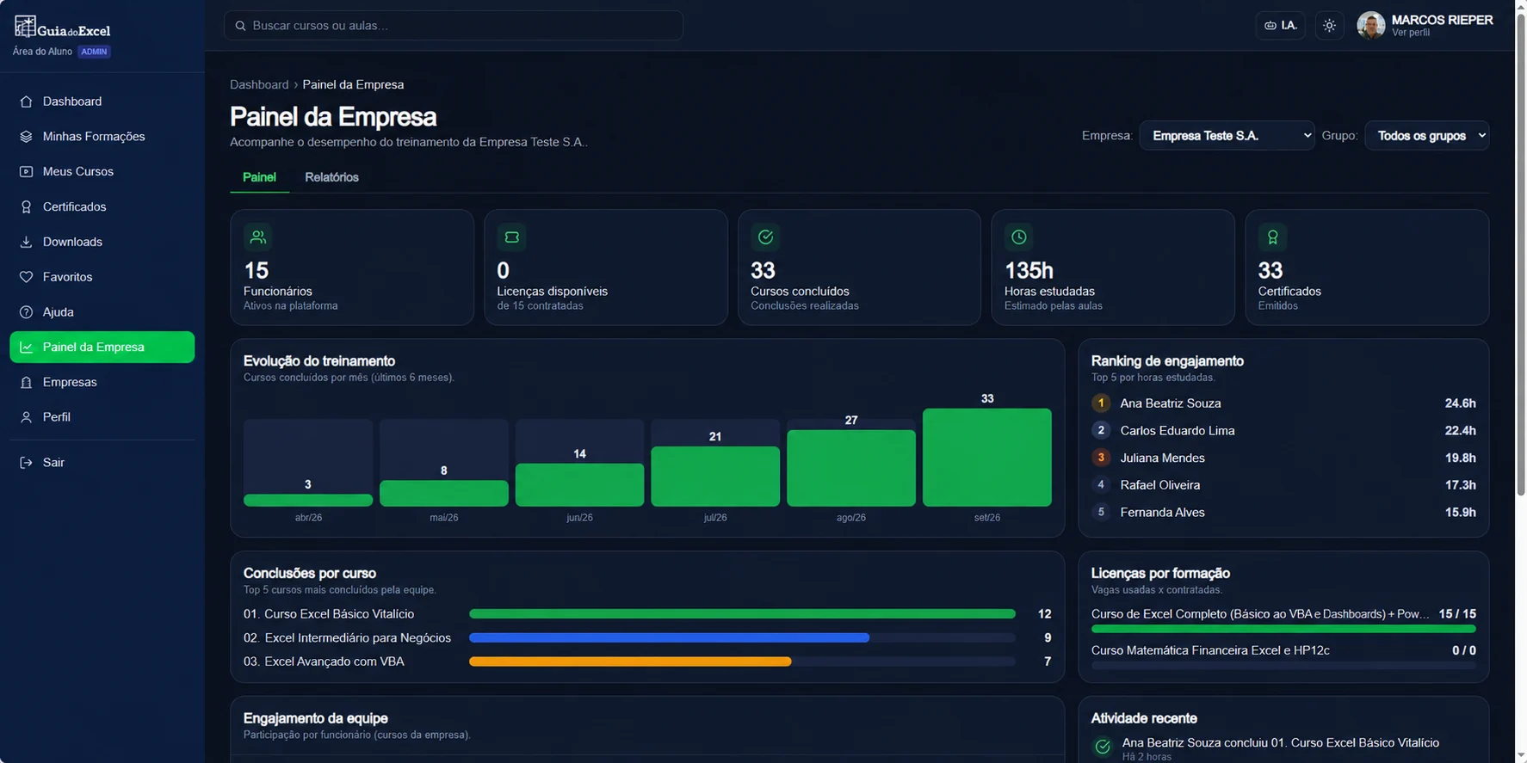
Task: Click the Dashboard breadcrumb link
Action: click(x=259, y=84)
